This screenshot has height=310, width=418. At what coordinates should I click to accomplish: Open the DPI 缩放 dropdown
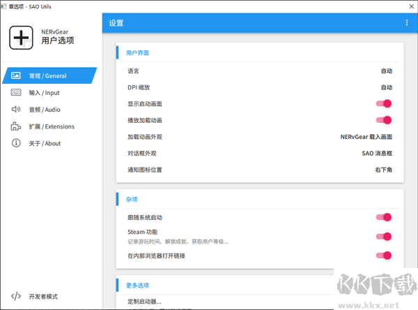[x=386, y=87]
